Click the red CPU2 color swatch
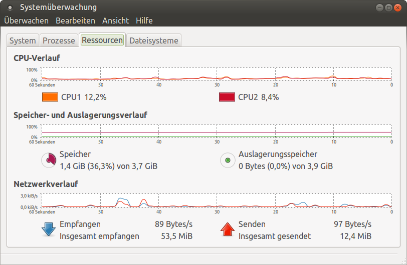The width and height of the screenshot is (407, 265). (227, 97)
